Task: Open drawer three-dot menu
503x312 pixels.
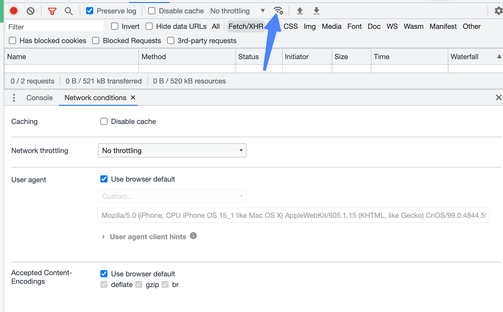Action: 14,98
